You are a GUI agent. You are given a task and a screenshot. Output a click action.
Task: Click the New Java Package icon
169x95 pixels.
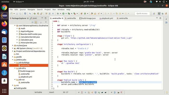[82, 13]
